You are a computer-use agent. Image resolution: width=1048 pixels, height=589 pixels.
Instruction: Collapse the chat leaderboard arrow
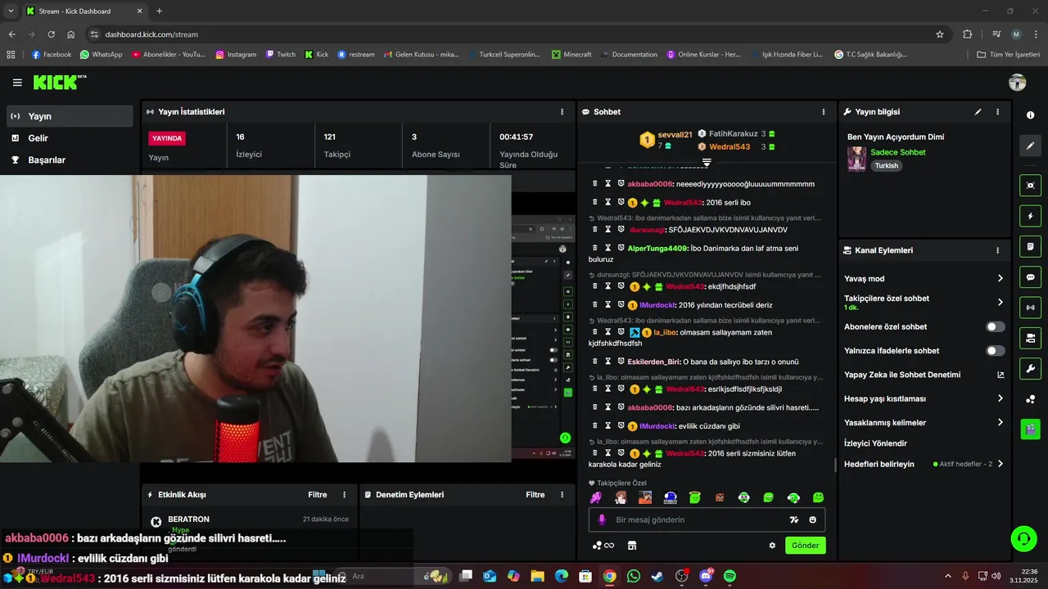pyautogui.click(x=707, y=163)
